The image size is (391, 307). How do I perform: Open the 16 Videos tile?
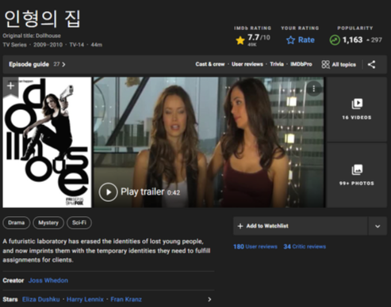357,109
